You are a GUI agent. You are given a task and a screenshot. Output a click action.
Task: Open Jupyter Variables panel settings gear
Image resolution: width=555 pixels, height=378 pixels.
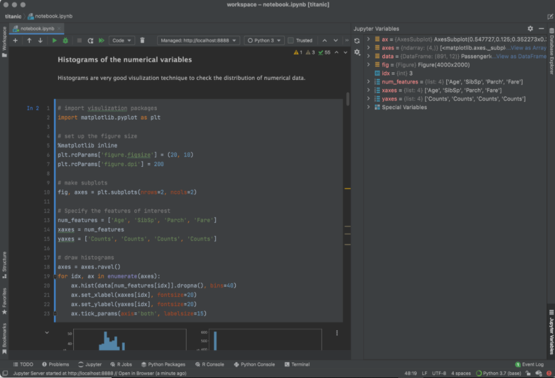tap(530, 29)
